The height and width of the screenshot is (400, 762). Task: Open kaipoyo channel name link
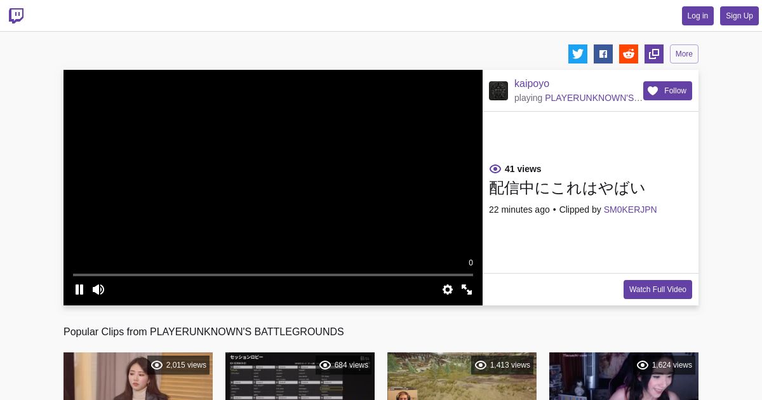click(x=531, y=84)
